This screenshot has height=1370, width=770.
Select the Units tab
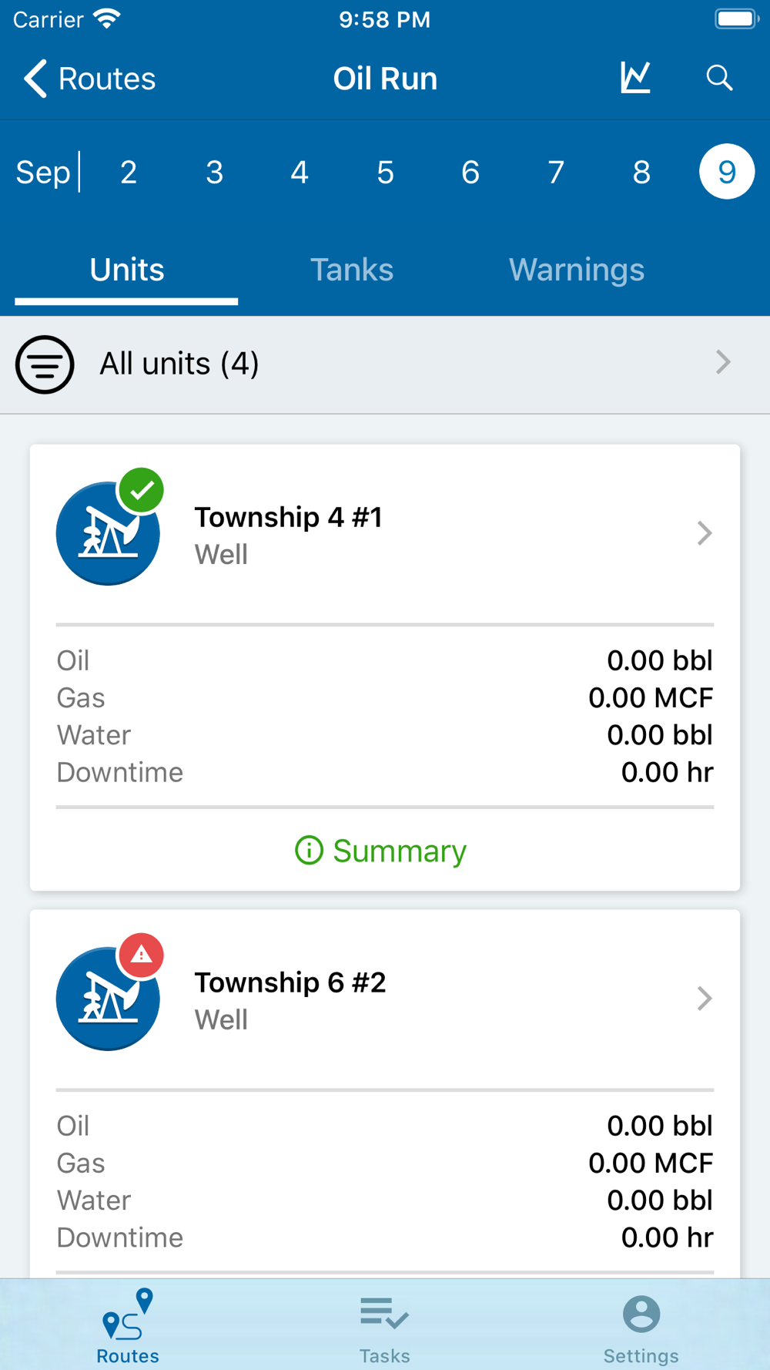point(127,270)
